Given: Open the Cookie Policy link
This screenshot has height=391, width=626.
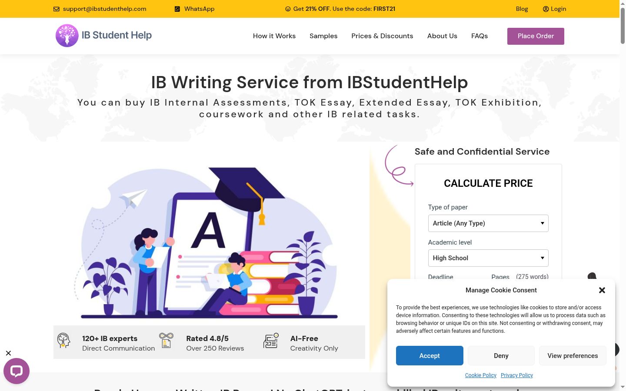Looking at the screenshot, I should (x=481, y=375).
